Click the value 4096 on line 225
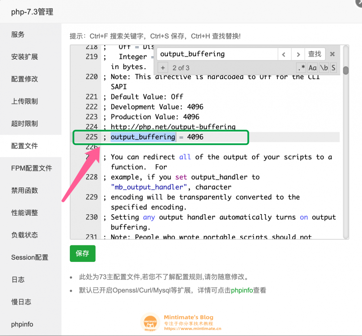Image resolution: width=362 pixels, height=336 pixels. (x=195, y=137)
